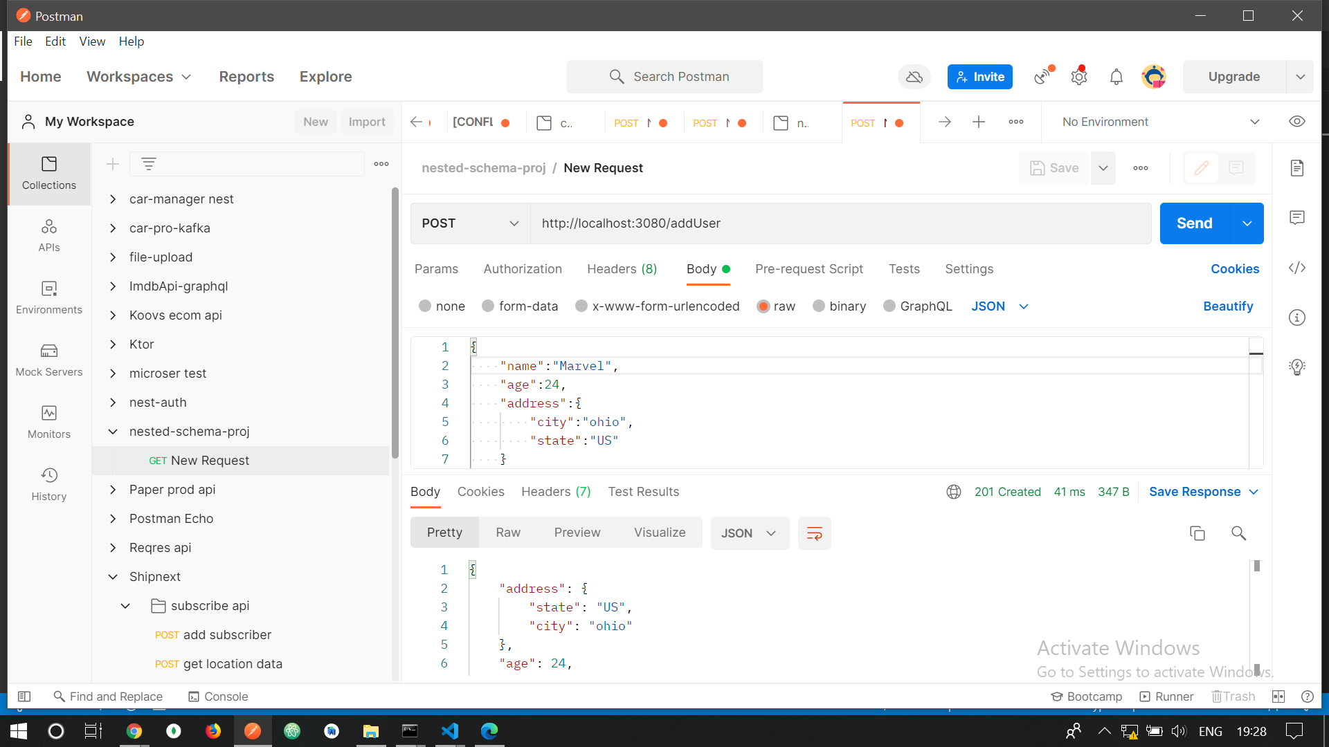Open a new request tab

point(979,122)
